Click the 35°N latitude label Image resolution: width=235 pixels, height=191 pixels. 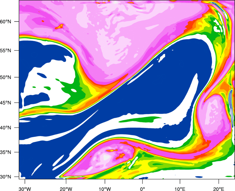[6, 152]
